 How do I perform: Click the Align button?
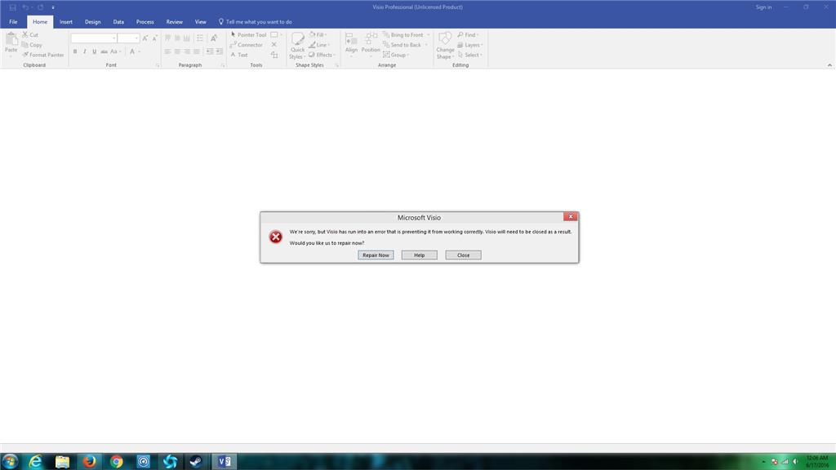(x=351, y=44)
